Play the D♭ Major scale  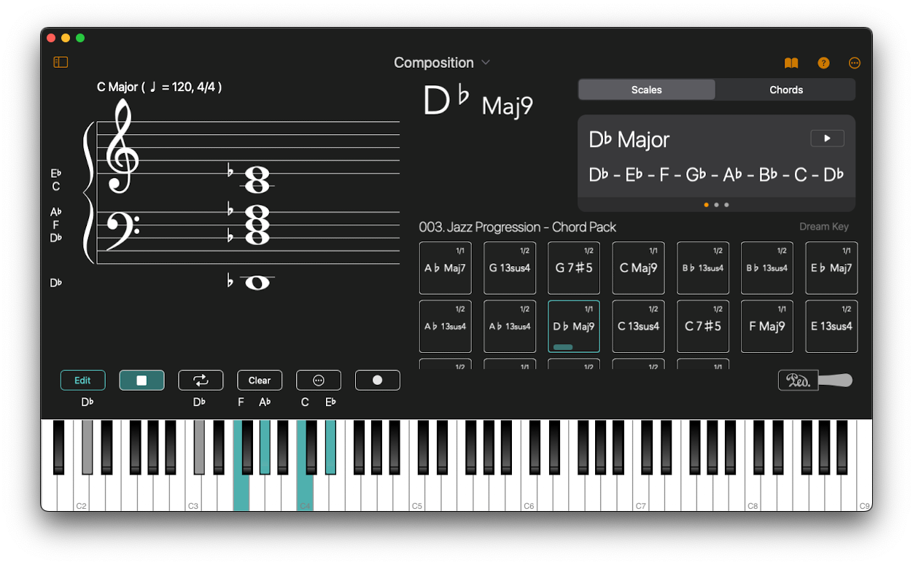(x=827, y=139)
